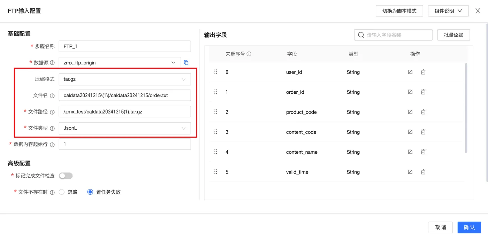The width and height of the screenshot is (488, 239).
Task: Delete the content_code field row
Action: pyautogui.click(x=423, y=132)
